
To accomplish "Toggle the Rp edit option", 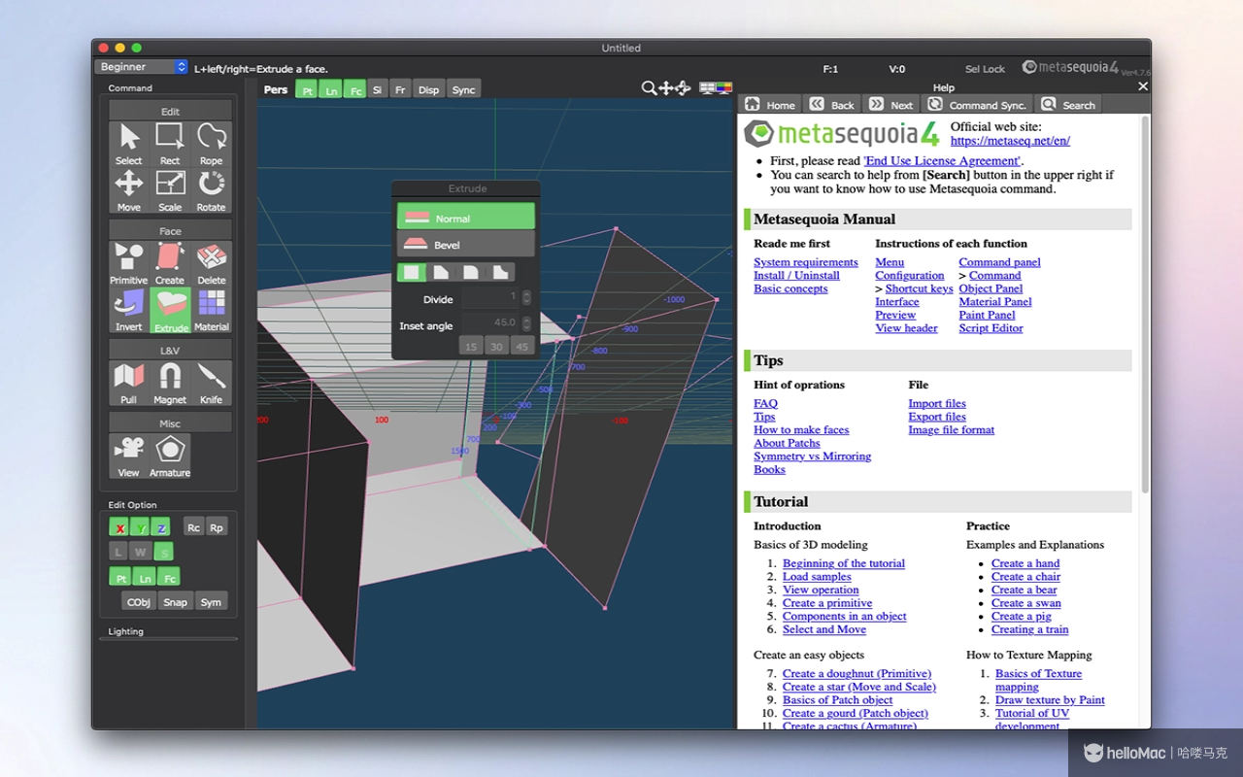I will point(217,527).
